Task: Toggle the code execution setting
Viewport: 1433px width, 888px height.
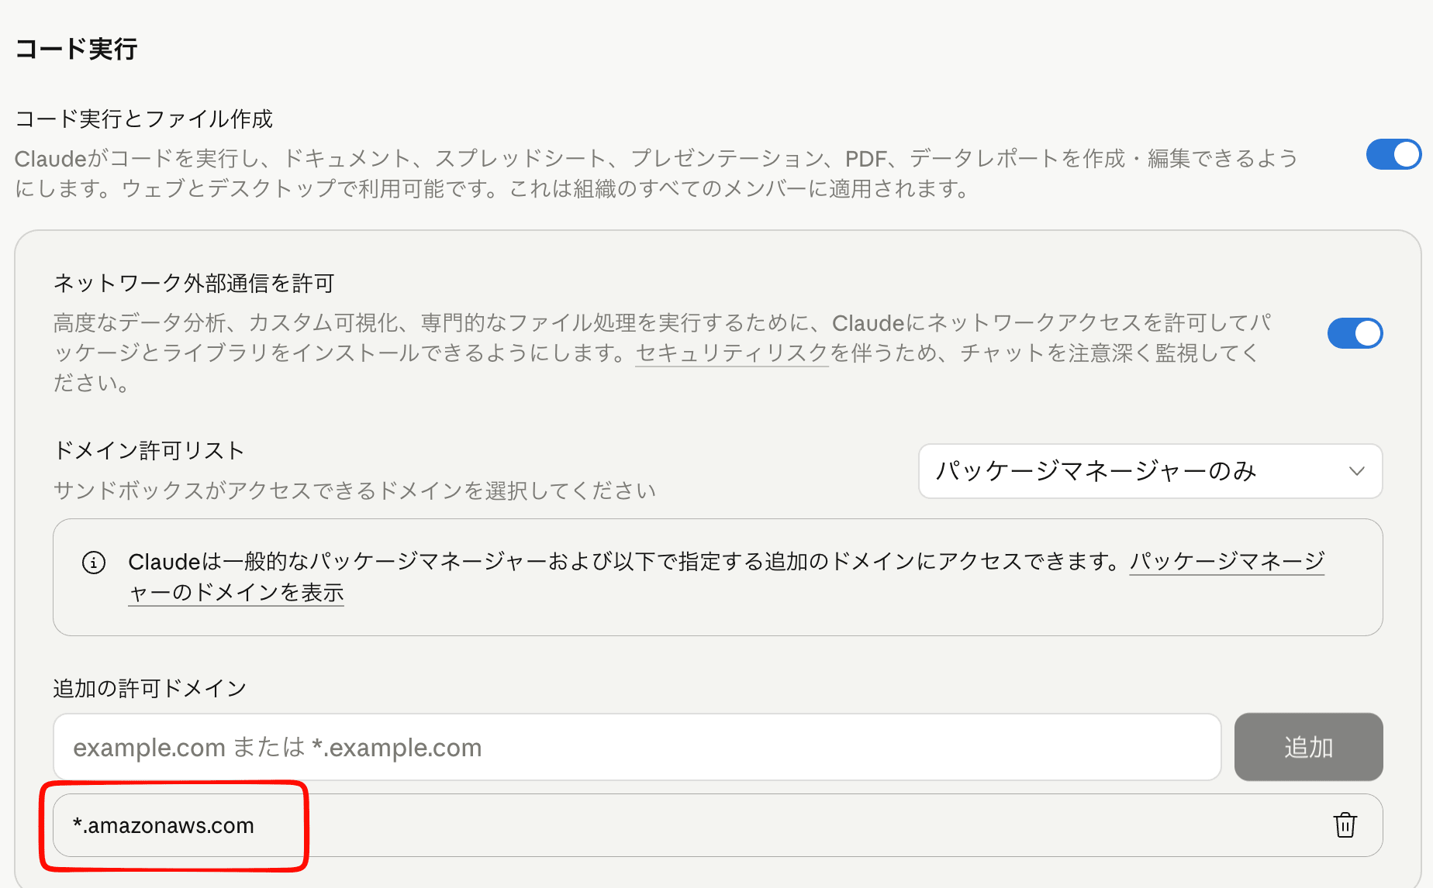Action: point(1393,154)
